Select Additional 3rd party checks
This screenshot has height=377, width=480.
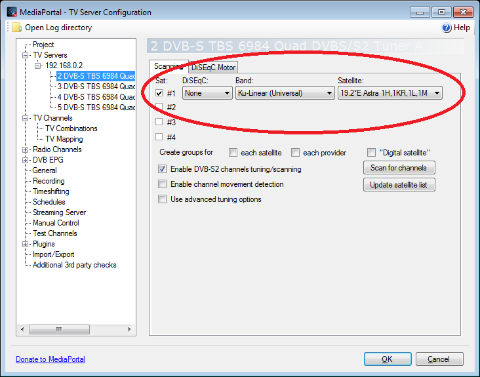click(x=74, y=265)
